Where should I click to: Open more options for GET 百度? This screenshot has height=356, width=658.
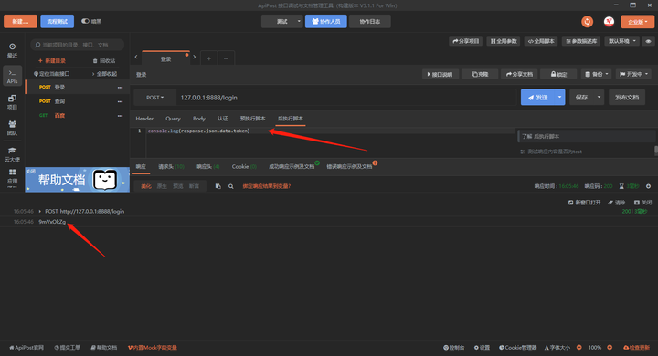pyautogui.click(x=120, y=116)
